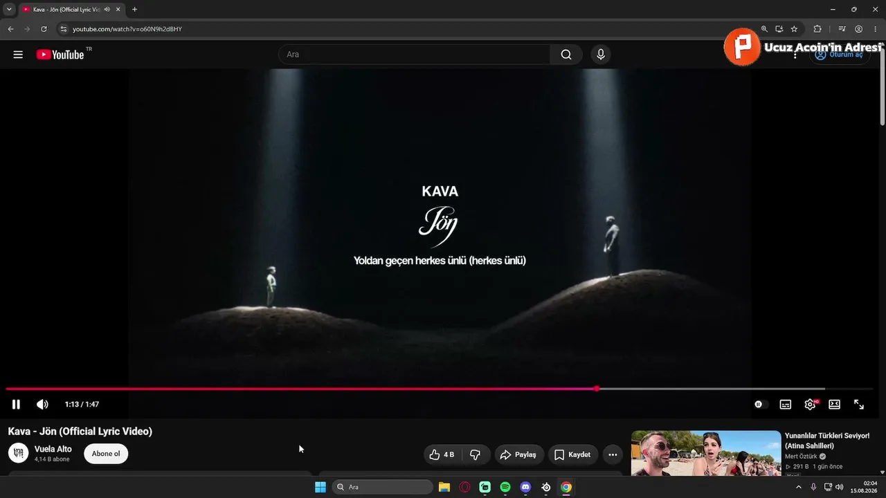Open Chrome three-dot menu
Image resolution: width=886 pixels, height=498 pixels.
tap(876, 29)
